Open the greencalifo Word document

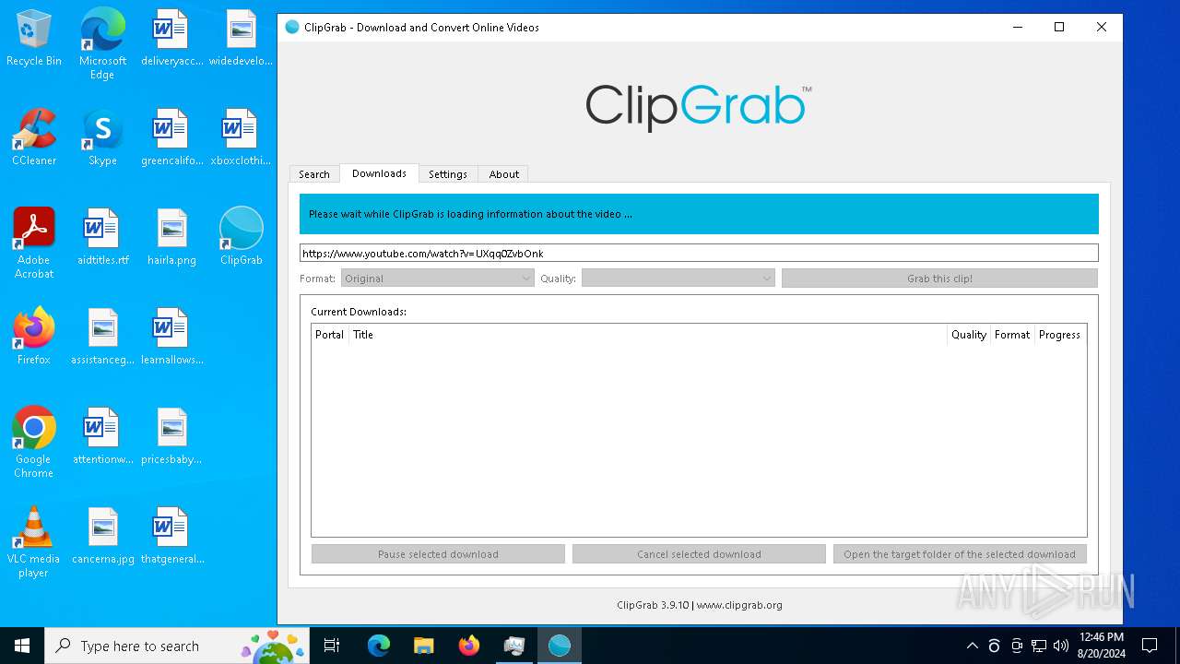pos(171,137)
